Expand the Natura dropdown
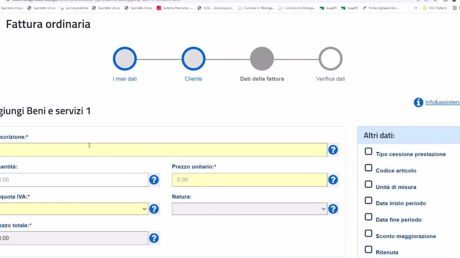 coord(249,209)
